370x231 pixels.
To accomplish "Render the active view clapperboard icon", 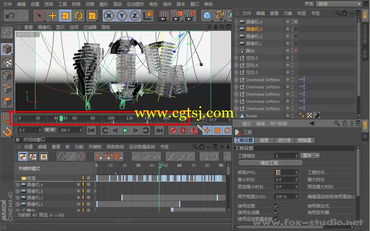I will coord(164,16).
